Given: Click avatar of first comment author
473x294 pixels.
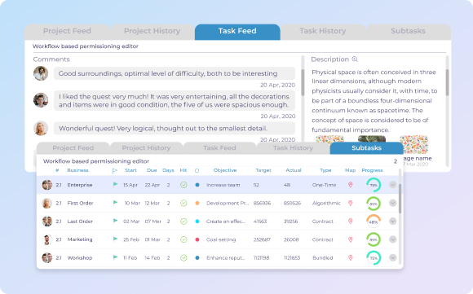Looking at the screenshot, I should (x=41, y=73).
